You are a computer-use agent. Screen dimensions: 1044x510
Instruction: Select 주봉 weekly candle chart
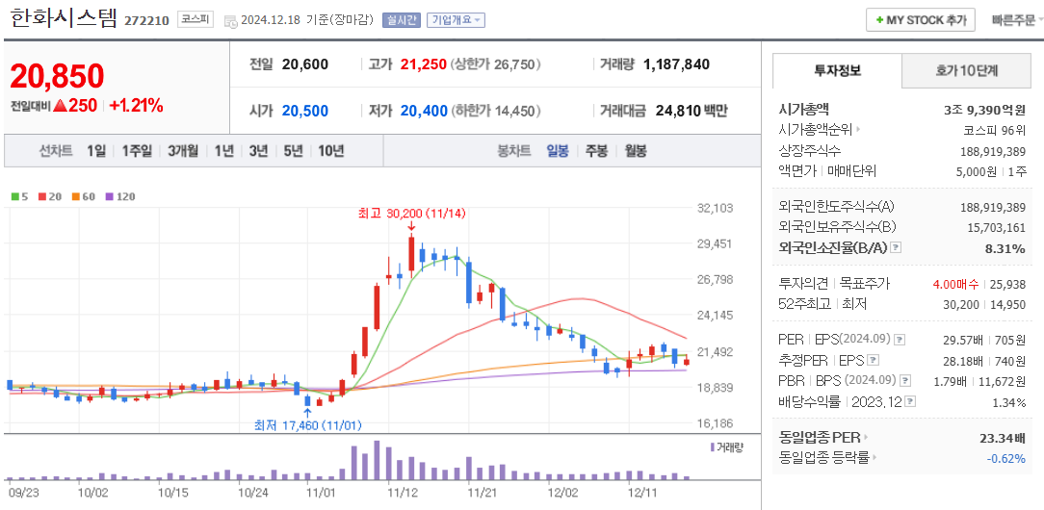pos(596,151)
